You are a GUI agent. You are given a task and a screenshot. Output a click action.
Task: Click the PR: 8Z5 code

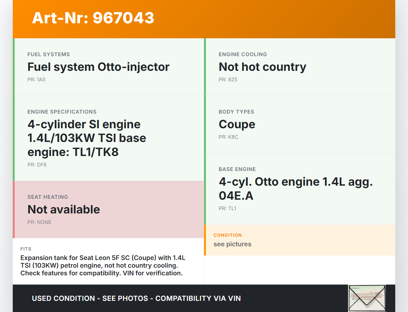[x=228, y=80]
